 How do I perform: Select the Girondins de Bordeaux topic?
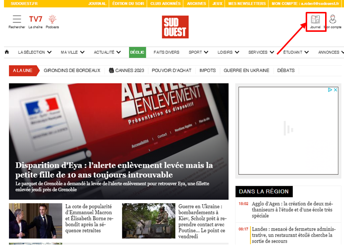tap(72, 70)
